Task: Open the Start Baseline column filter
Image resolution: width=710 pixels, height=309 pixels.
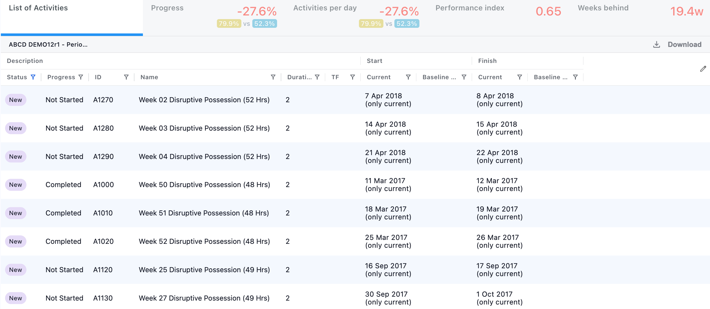Action: pos(464,77)
